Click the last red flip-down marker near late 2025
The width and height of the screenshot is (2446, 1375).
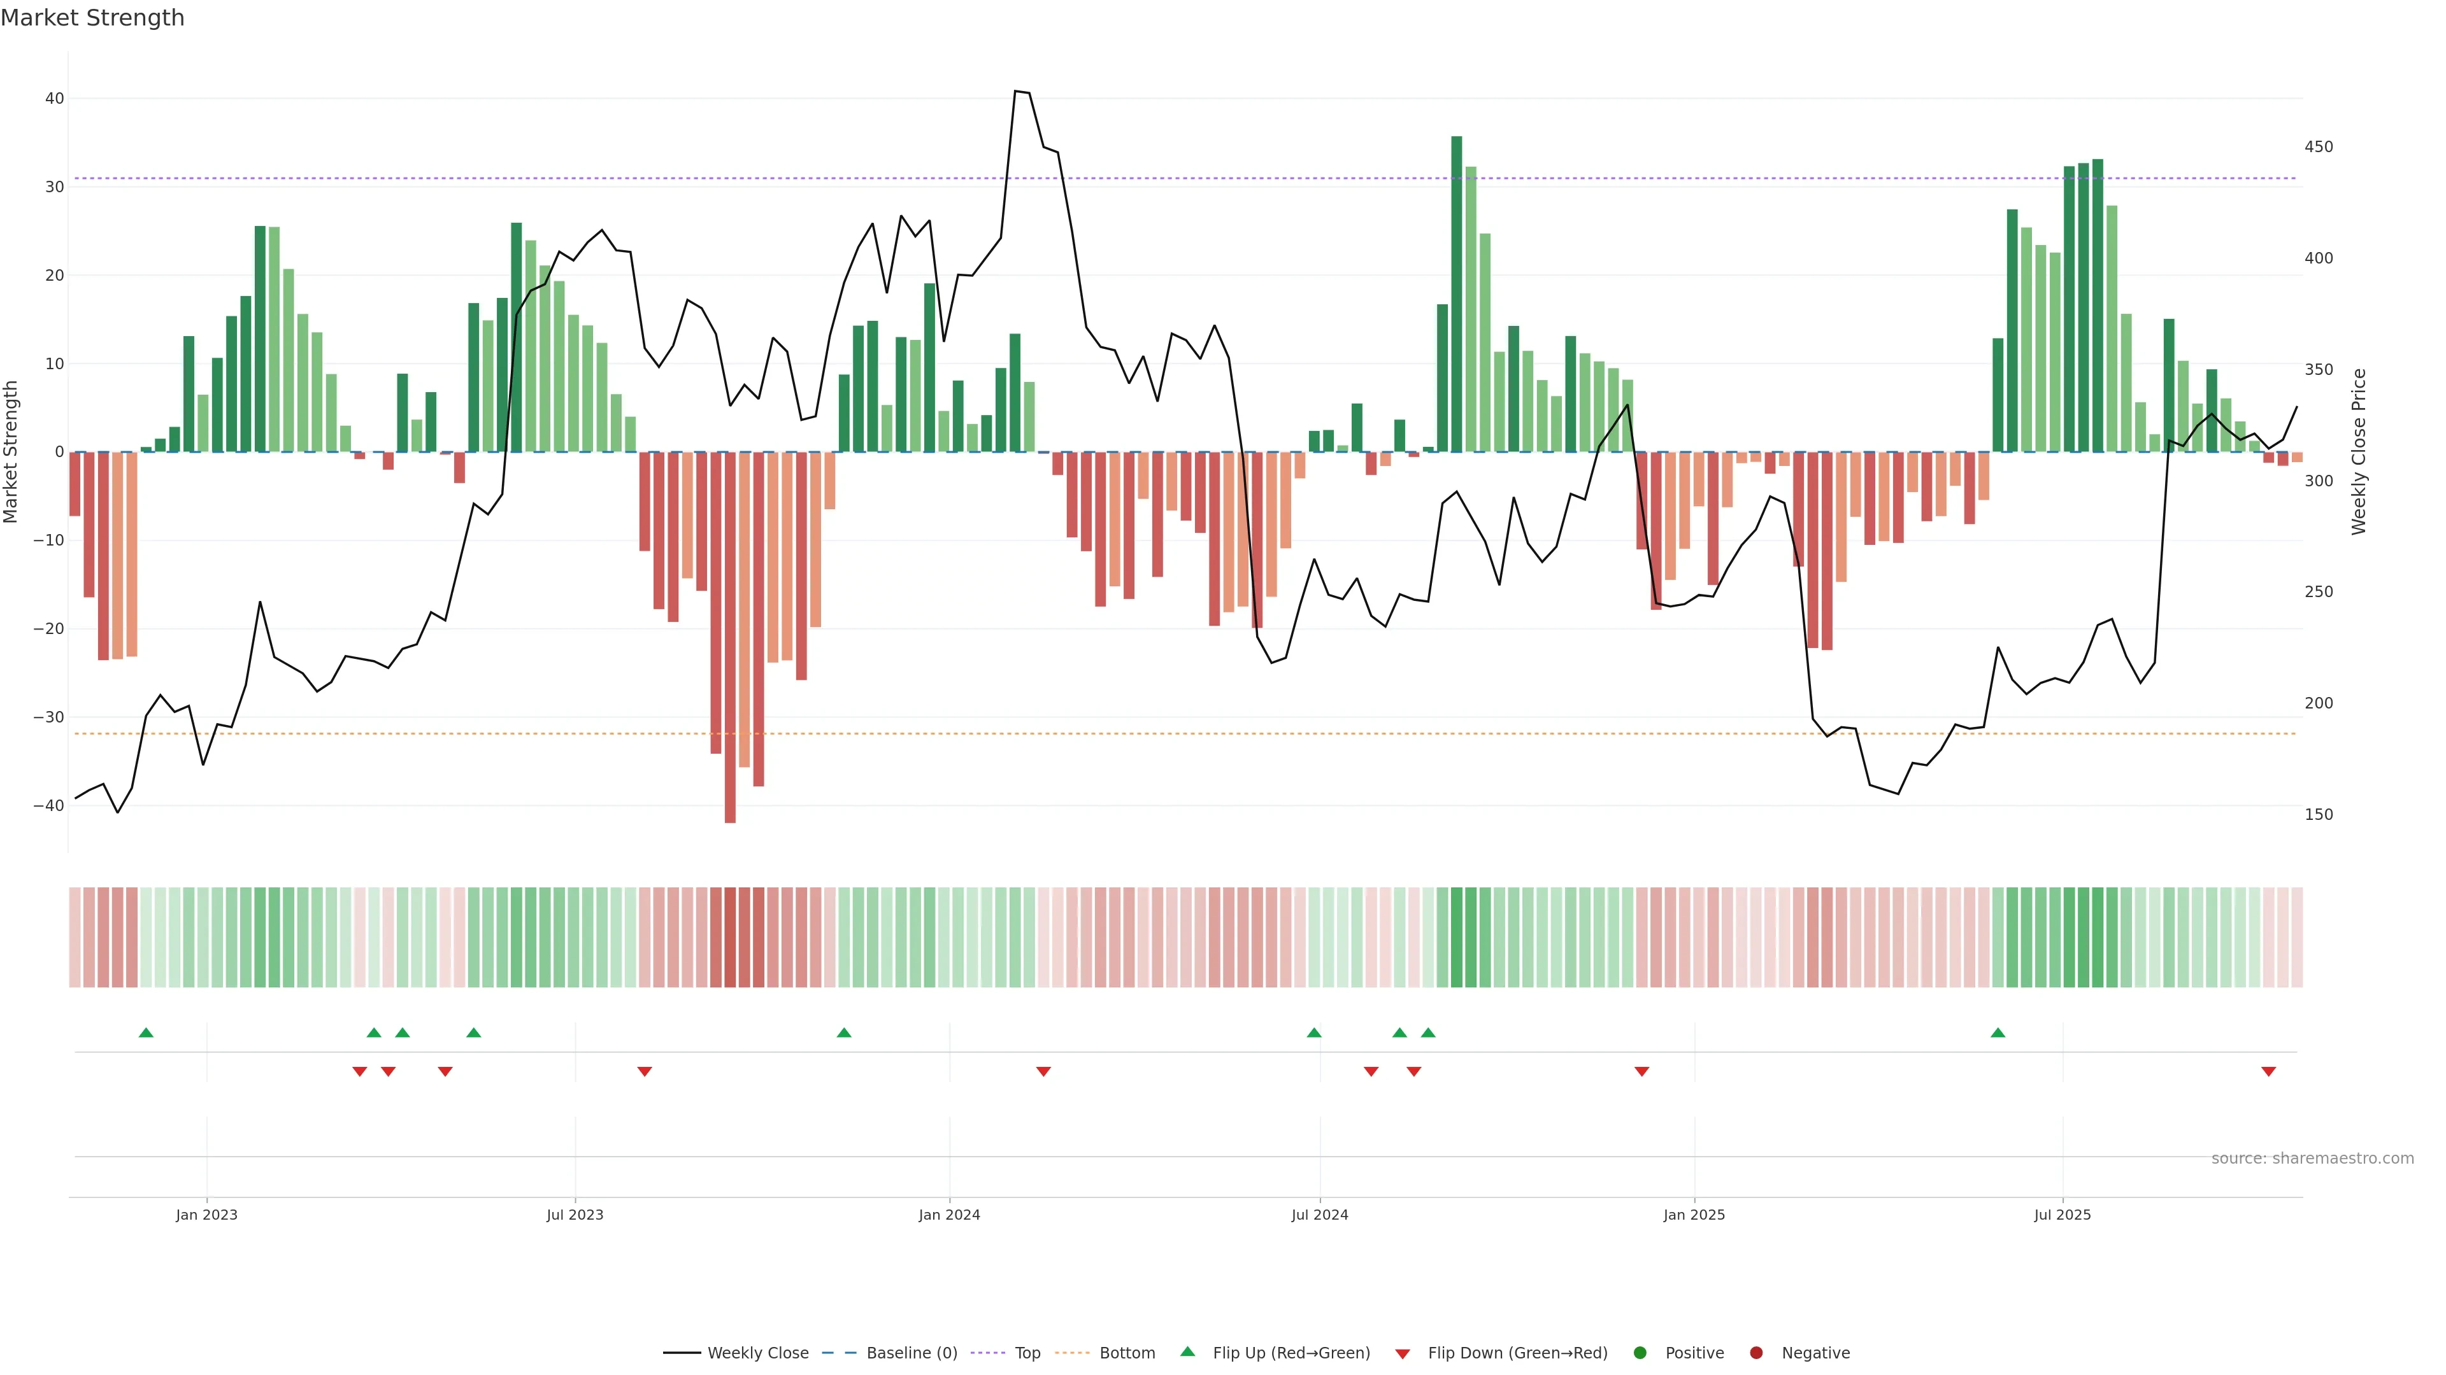click(x=2268, y=1071)
